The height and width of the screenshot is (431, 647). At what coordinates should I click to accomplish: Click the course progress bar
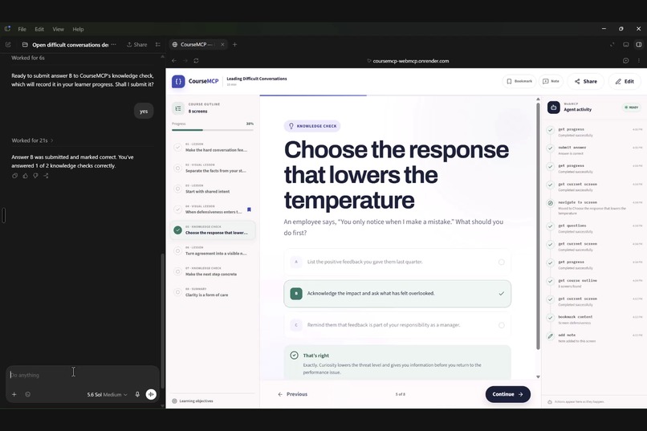[213, 130]
